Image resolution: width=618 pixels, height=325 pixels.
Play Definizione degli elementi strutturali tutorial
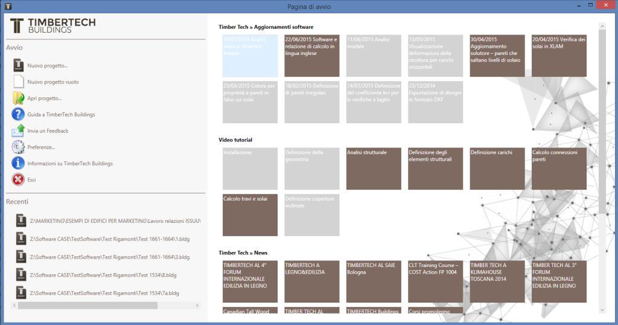[x=436, y=169]
